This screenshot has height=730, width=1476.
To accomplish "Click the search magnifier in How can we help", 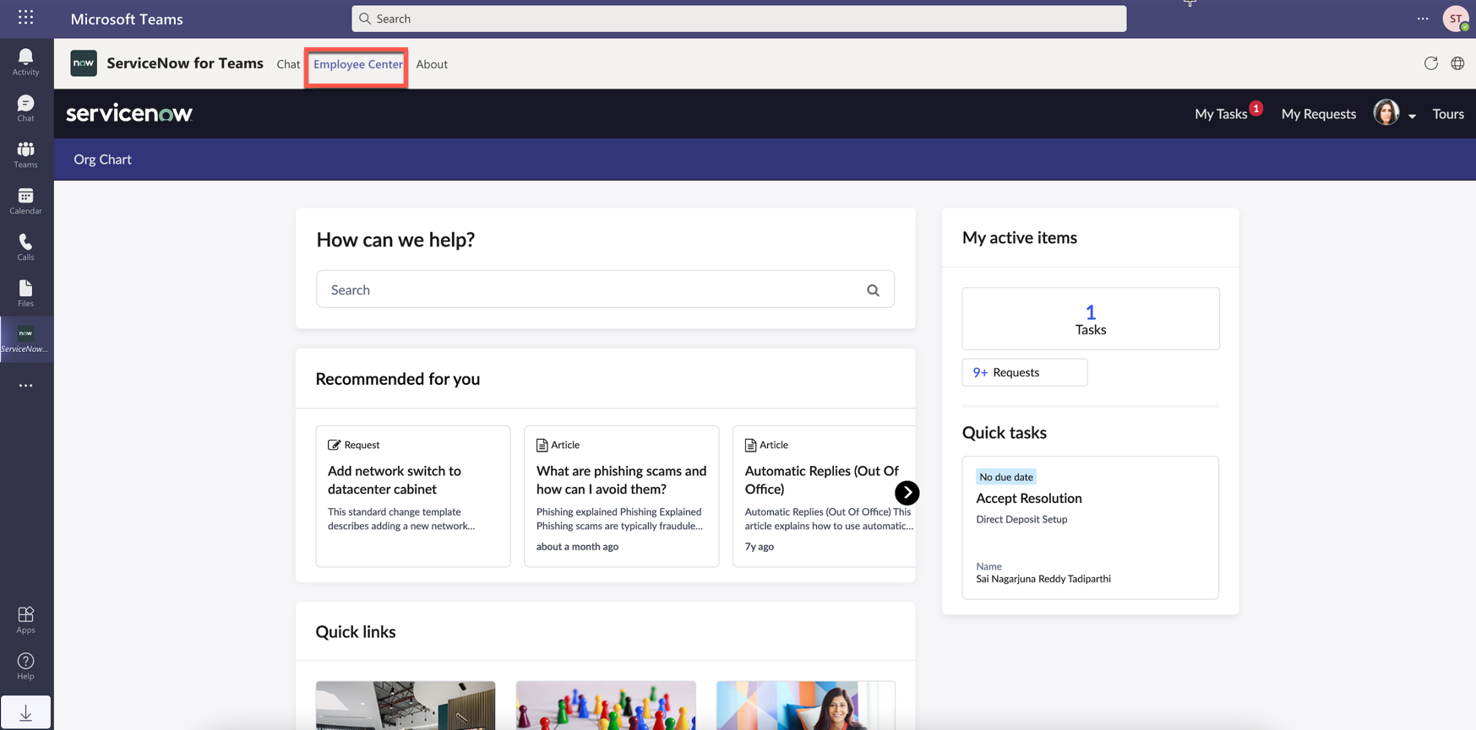I will (x=873, y=290).
